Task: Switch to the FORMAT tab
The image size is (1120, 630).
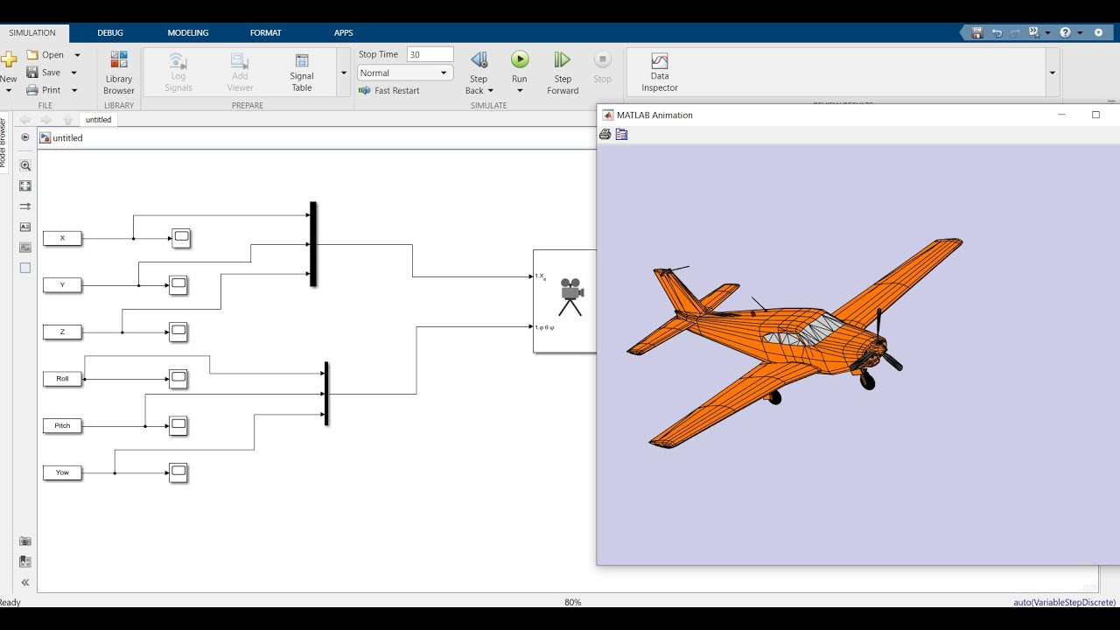Action: point(266,32)
